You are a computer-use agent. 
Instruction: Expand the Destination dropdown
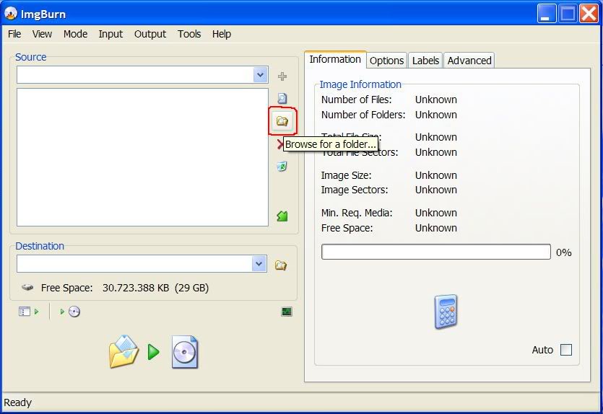click(x=260, y=264)
